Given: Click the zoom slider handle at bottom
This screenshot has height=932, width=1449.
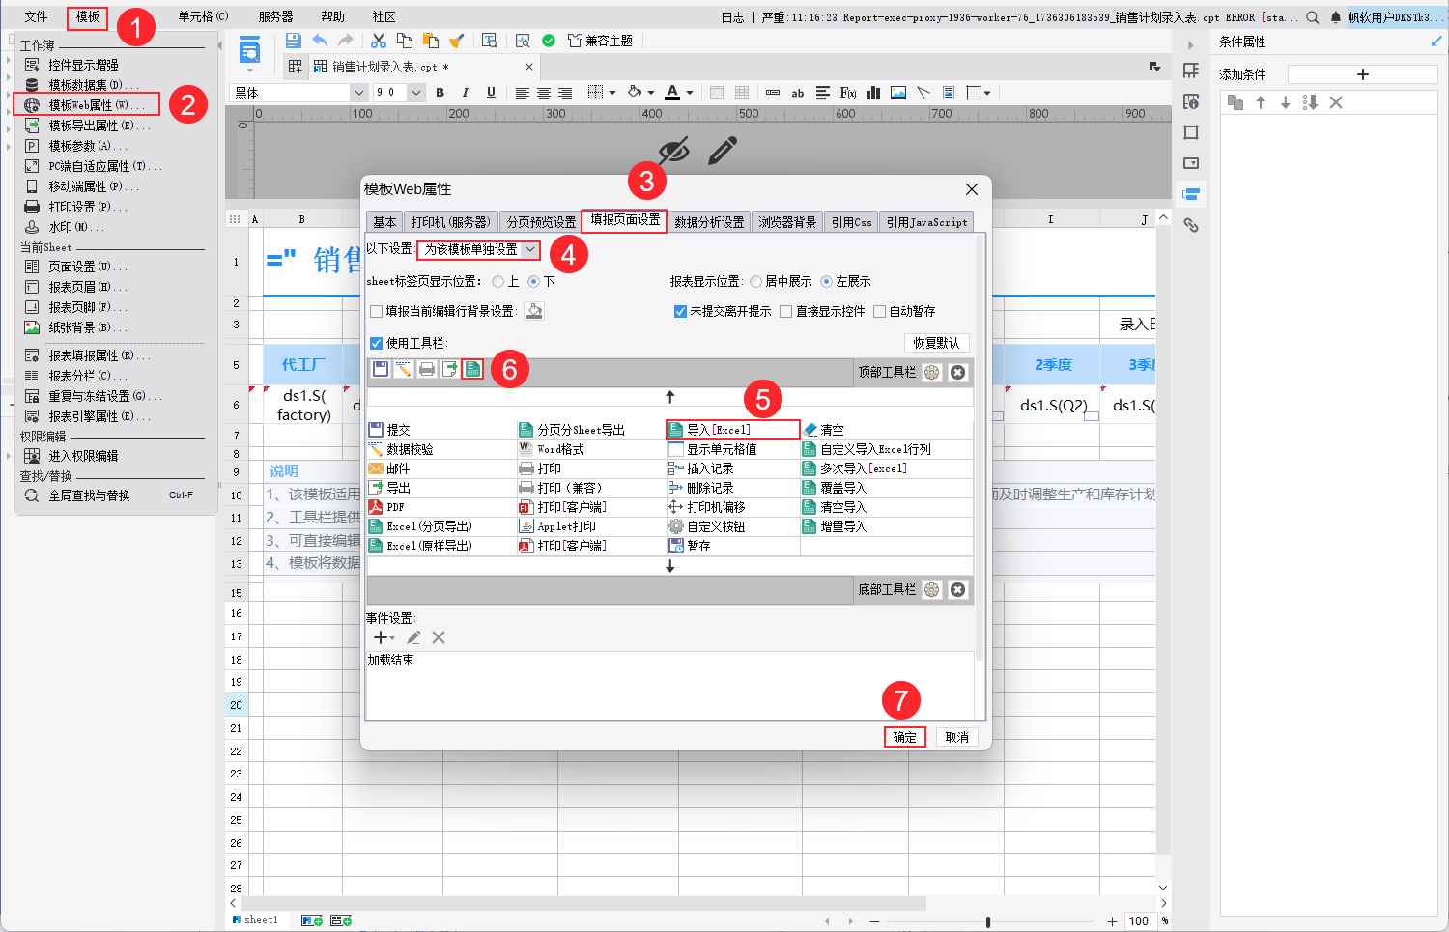Looking at the screenshot, I should click(x=987, y=921).
